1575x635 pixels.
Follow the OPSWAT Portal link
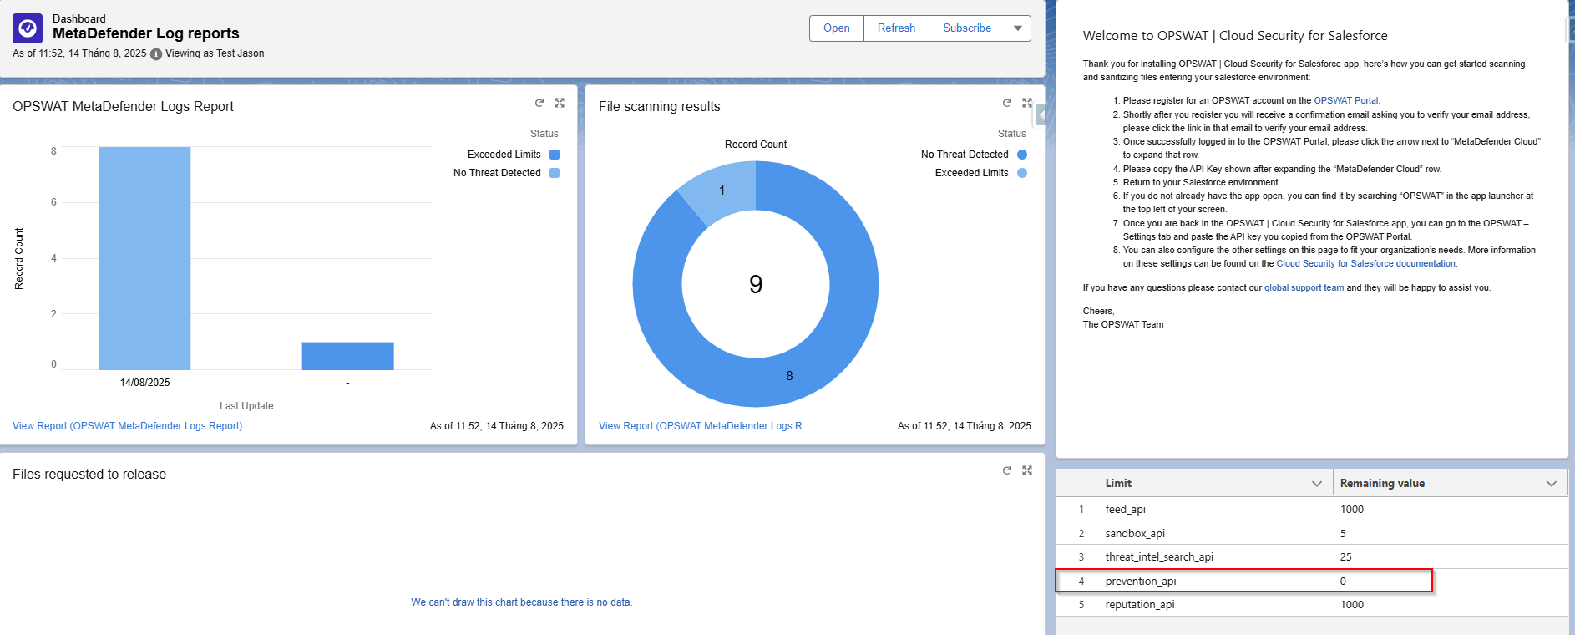[x=1345, y=100]
